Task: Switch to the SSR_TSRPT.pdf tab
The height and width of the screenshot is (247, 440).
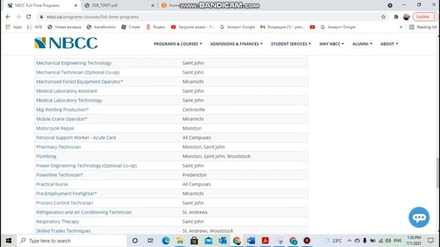Action: [x=118, y=5]
